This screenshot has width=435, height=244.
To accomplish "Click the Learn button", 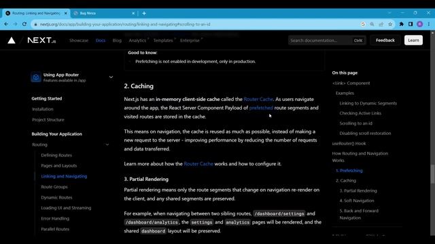I will click(x=413, y=40).
